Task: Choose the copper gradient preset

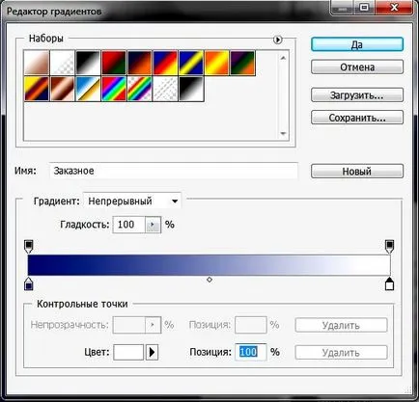Action: [x=63, y=89]
